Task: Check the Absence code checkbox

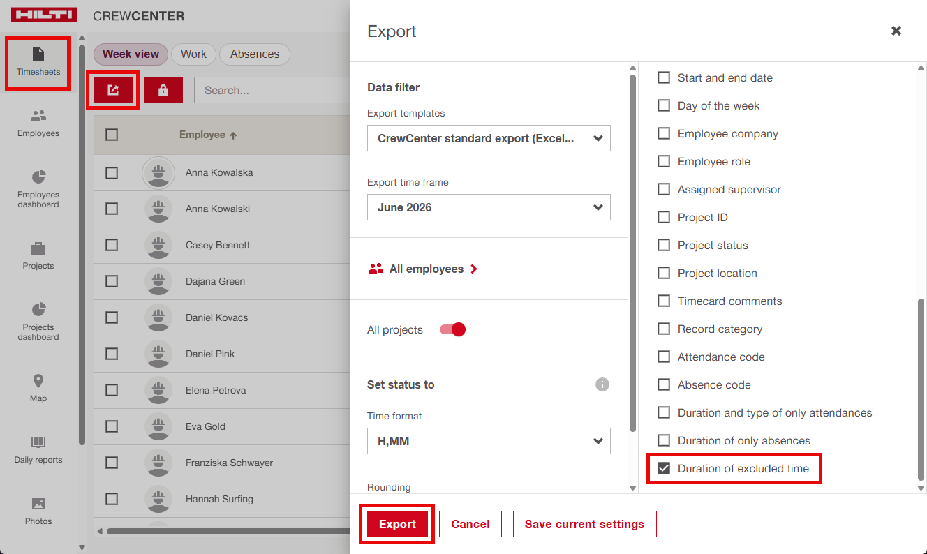Action: [664, 384]
